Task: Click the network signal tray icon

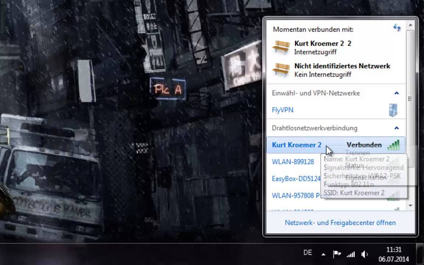Action: (351, 254)
